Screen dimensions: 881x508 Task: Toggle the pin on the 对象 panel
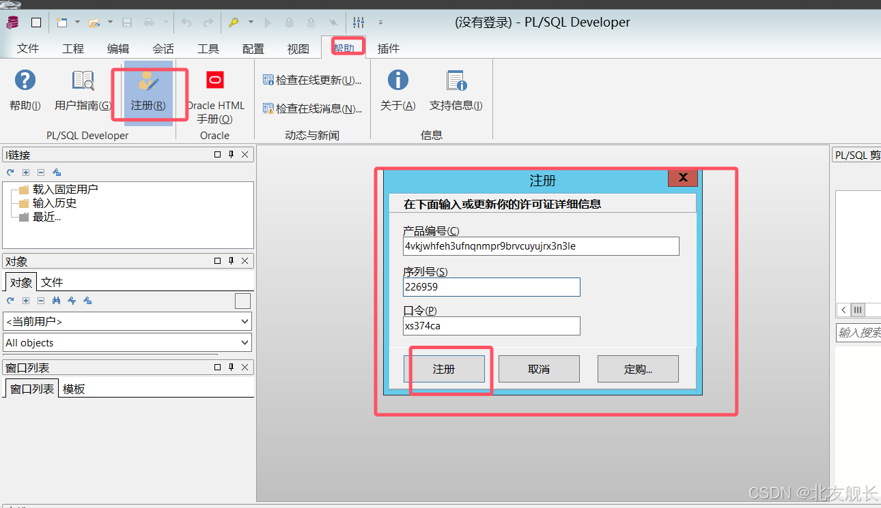coord(230,260)
